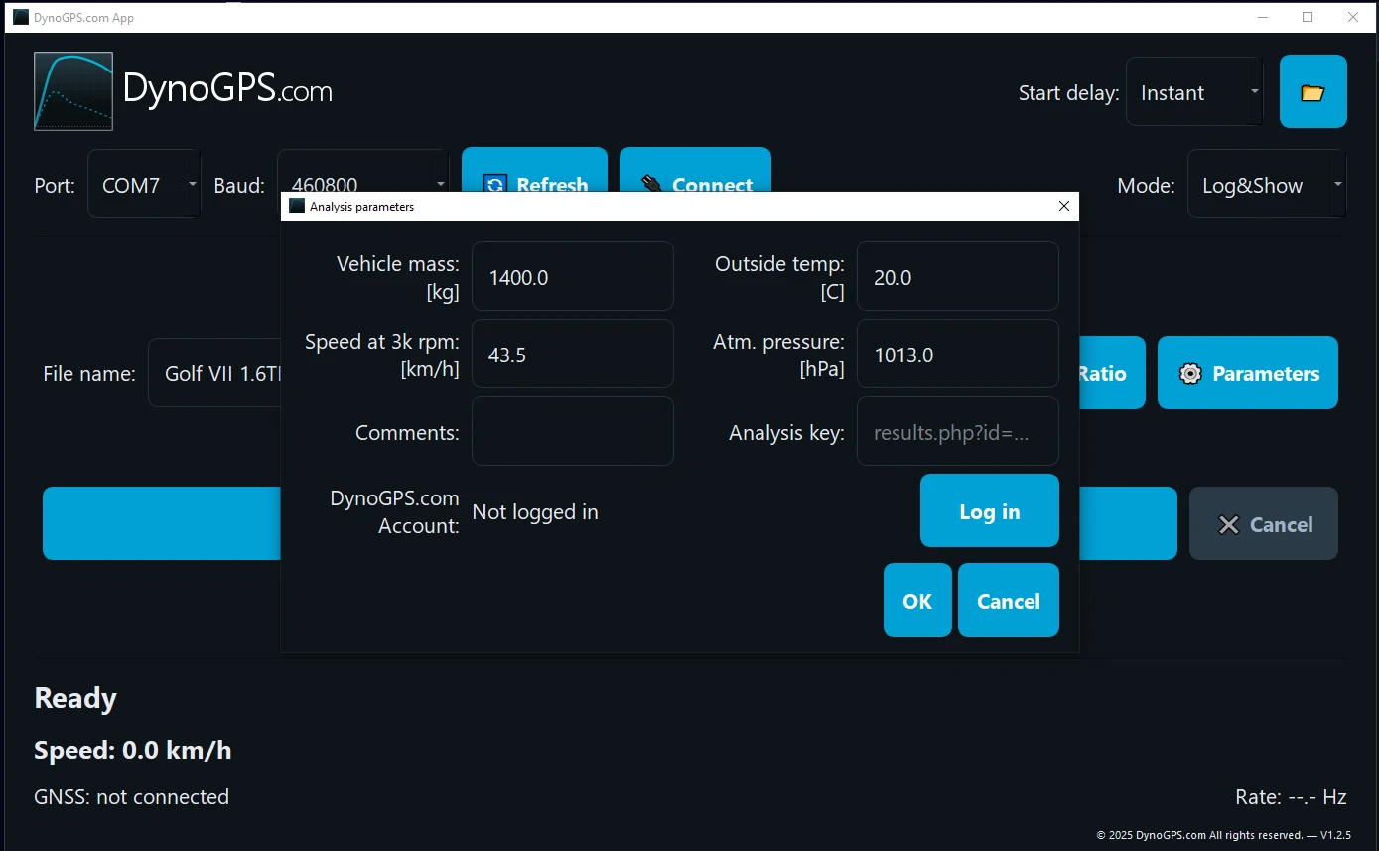
Task: Click the Analysis key field
Action: 956,431
